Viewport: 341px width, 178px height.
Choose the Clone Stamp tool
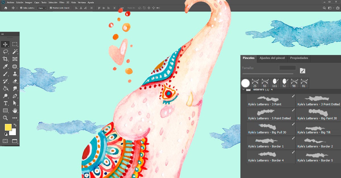tap(15, 74)
